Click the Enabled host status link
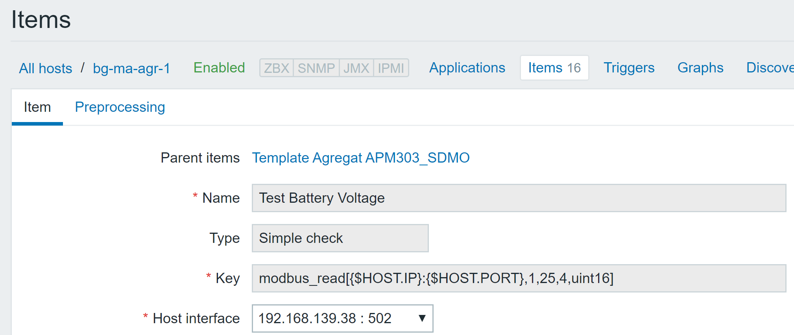Image resolution: width=794 pixels, height=335 pixels. pos(219,68)
